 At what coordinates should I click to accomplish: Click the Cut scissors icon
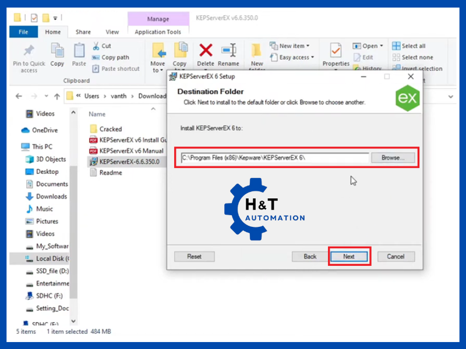coord(96,46)
